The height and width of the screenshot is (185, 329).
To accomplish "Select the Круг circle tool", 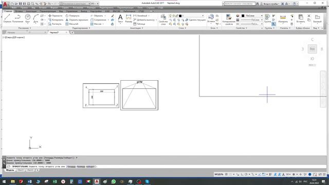I will click(27, 18).
